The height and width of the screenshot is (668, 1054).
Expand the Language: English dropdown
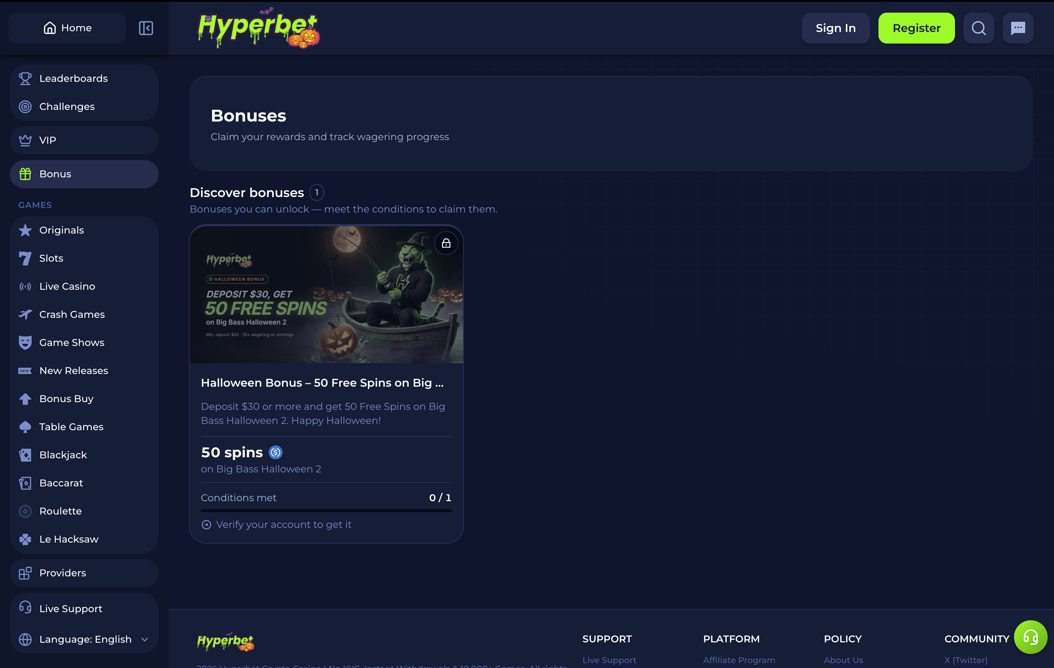[x=84, y=640]
